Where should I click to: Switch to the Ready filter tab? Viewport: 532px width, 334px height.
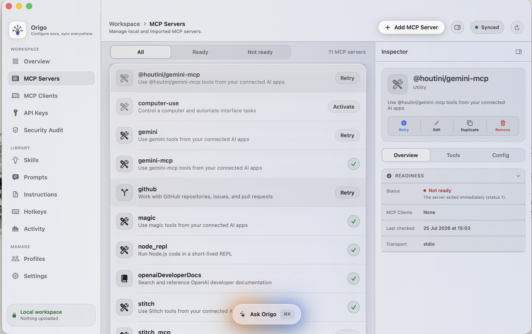(x=200, y=52)
